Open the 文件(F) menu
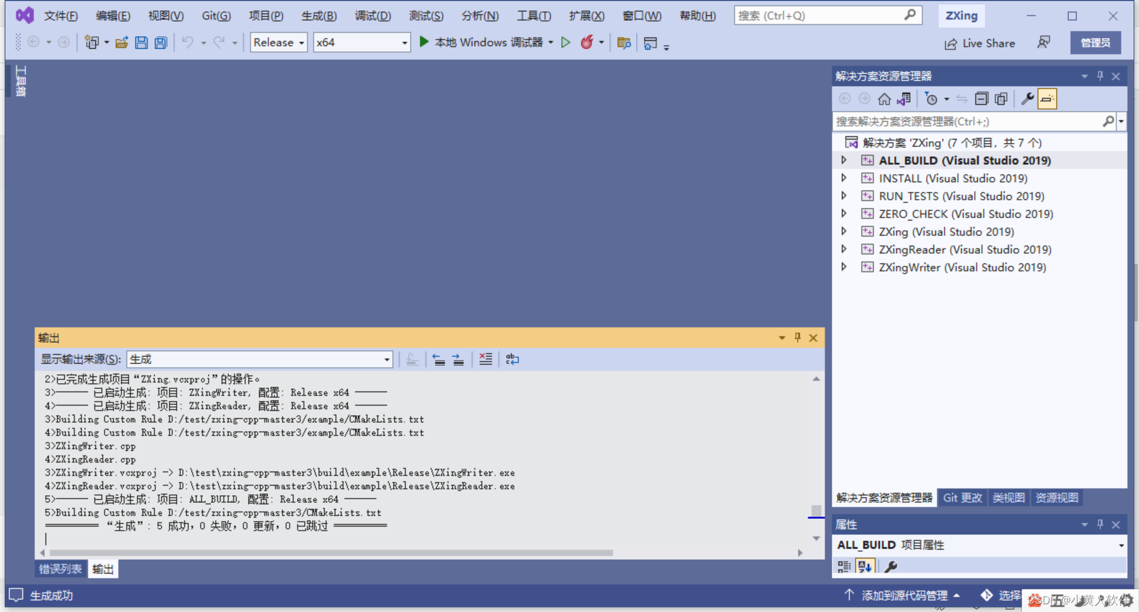 coord(61,16)
